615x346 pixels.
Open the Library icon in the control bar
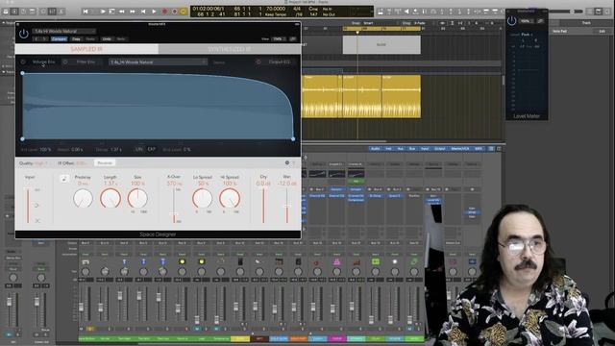6,12
